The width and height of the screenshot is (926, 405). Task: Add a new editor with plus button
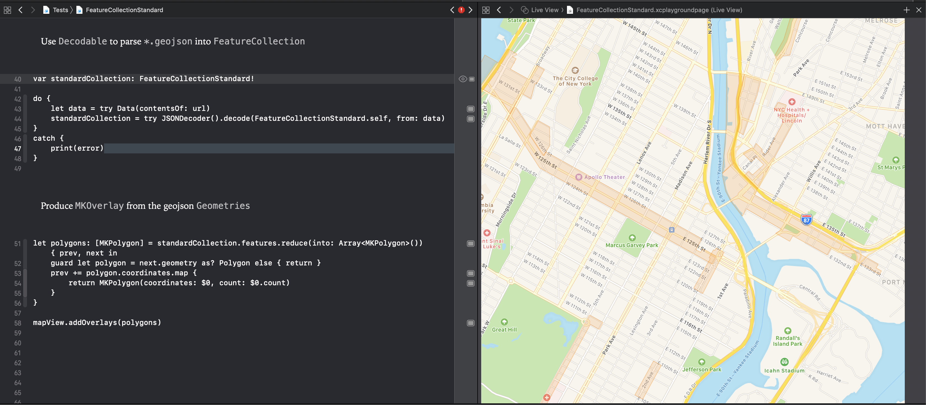click(906, 10)
